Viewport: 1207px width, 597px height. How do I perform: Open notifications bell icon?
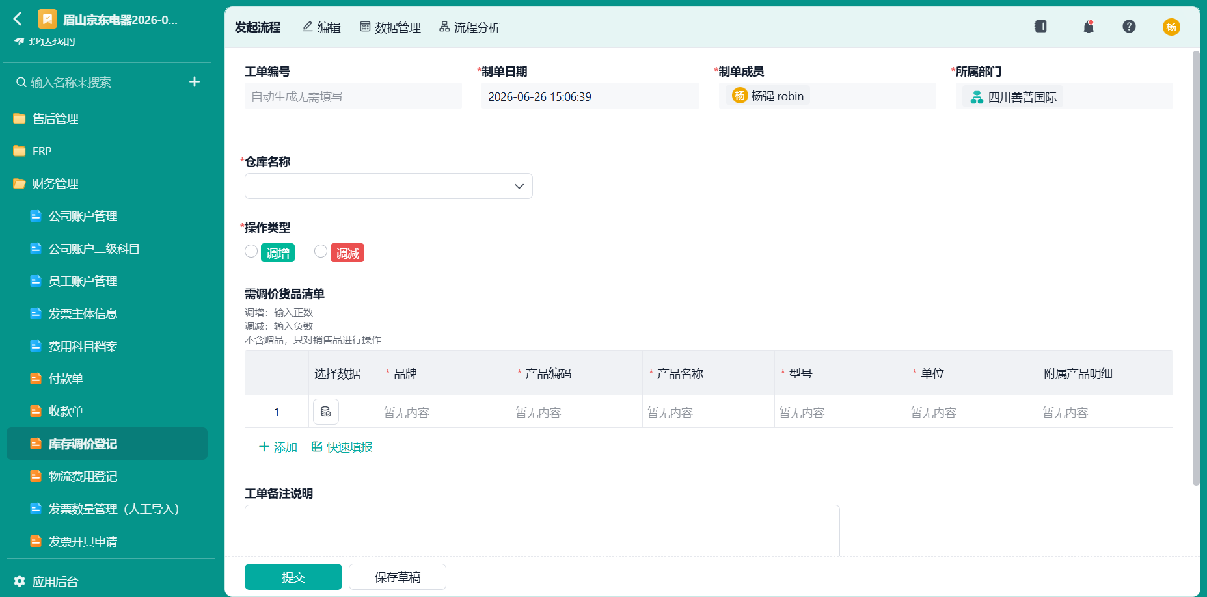pyautogui.click(x=1089, y=27)
